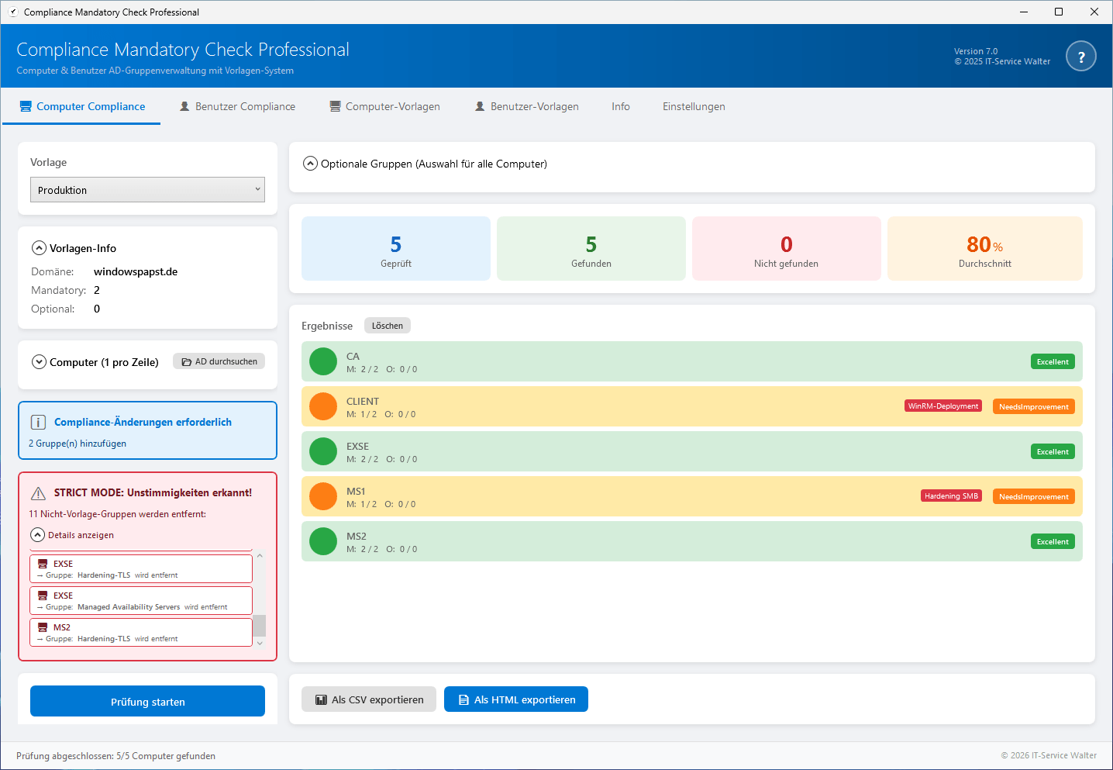Click the orange status circle for MS1
The height and width of the screenshot is (770, 1113).
tap(323, 496)
